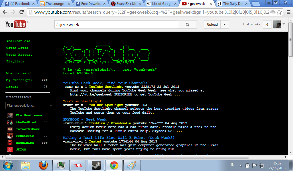Click the incognito-like icon in address bar
Viewport: 293px width, 171px height.
pos(273,12)
